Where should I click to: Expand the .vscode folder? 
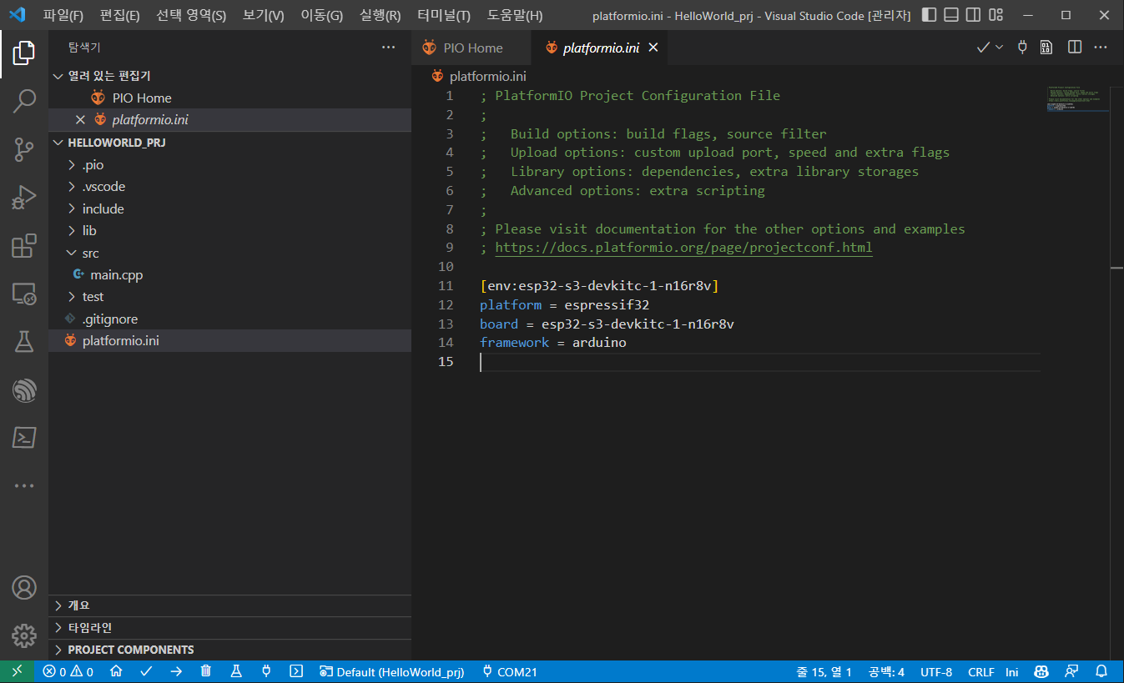coord(229,187)
